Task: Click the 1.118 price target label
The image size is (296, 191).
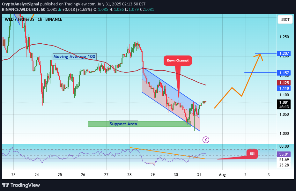Action: click(284, 88)
